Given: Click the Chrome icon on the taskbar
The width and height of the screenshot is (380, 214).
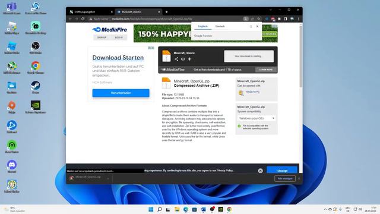Looking at the screenshot, I should point(229,209).
